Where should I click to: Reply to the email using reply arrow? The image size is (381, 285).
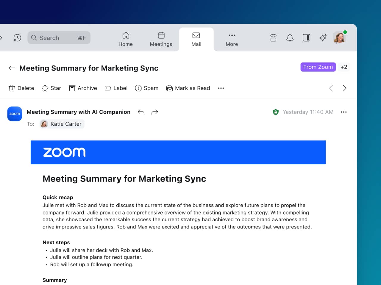point(141,112)
